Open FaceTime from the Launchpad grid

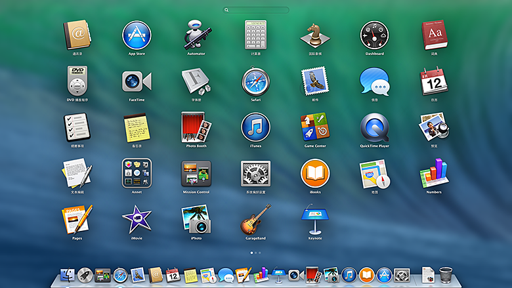tap(137, 81)
